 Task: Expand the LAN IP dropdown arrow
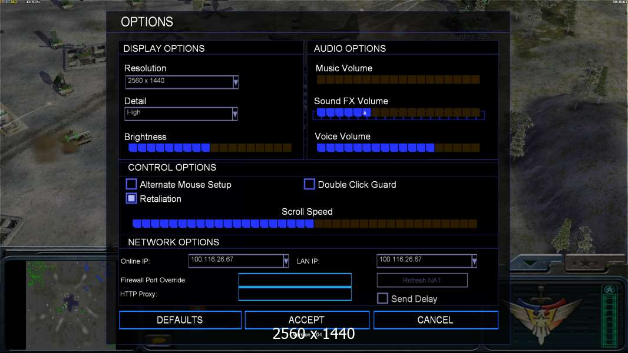[x=474, y=261]
